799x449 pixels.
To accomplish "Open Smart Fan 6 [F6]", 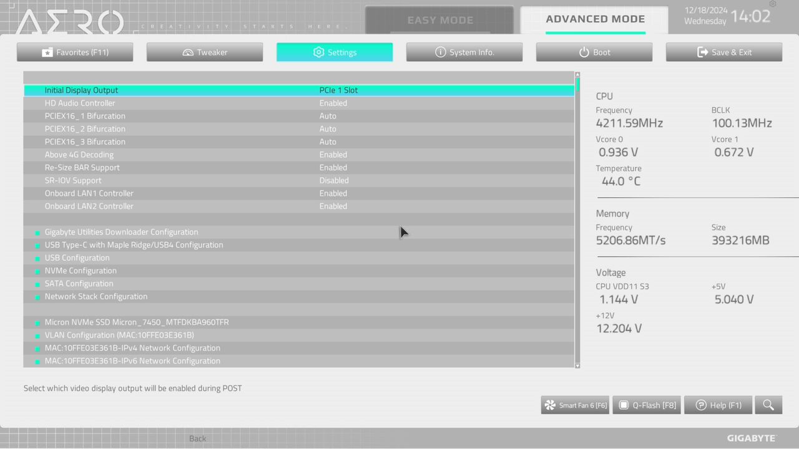I will click(x=575, y=405).
